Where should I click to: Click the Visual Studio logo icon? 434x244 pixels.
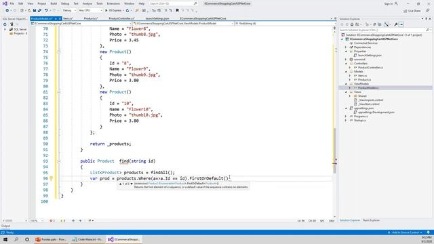[5, 3]
